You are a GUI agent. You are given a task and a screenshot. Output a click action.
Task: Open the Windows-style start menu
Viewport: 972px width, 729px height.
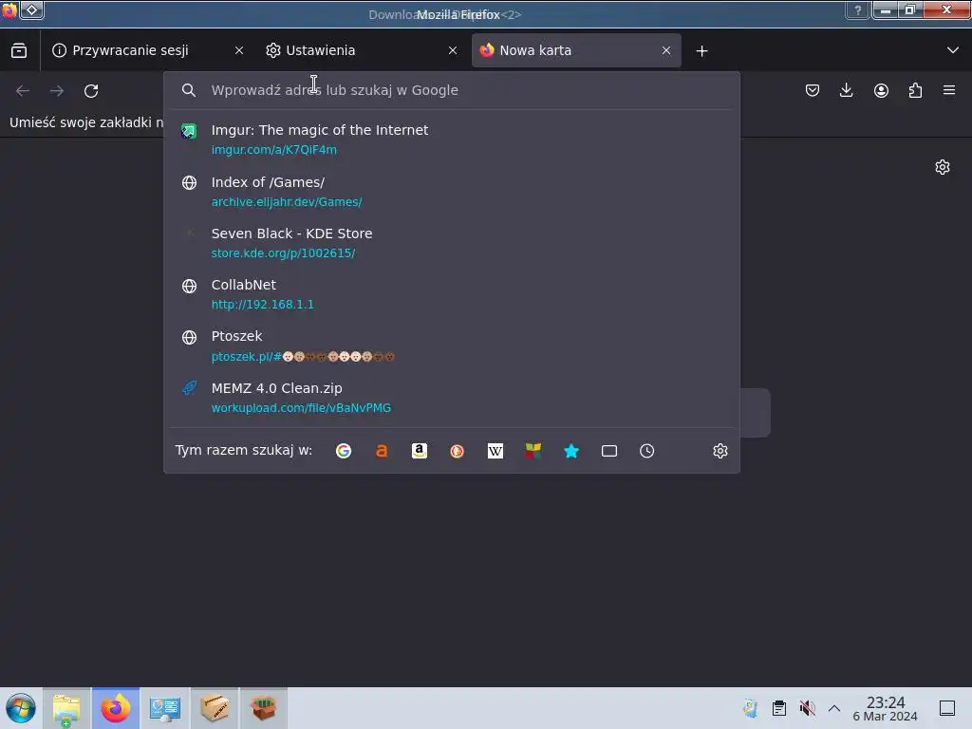tap(21, 708)
